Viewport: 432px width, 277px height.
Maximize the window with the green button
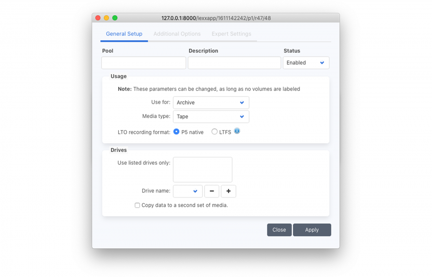pyautogui.click(x=115, y=18)
